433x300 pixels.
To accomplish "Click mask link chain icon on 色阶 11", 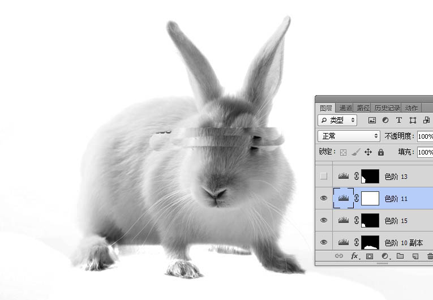I will tap(357, 198).
